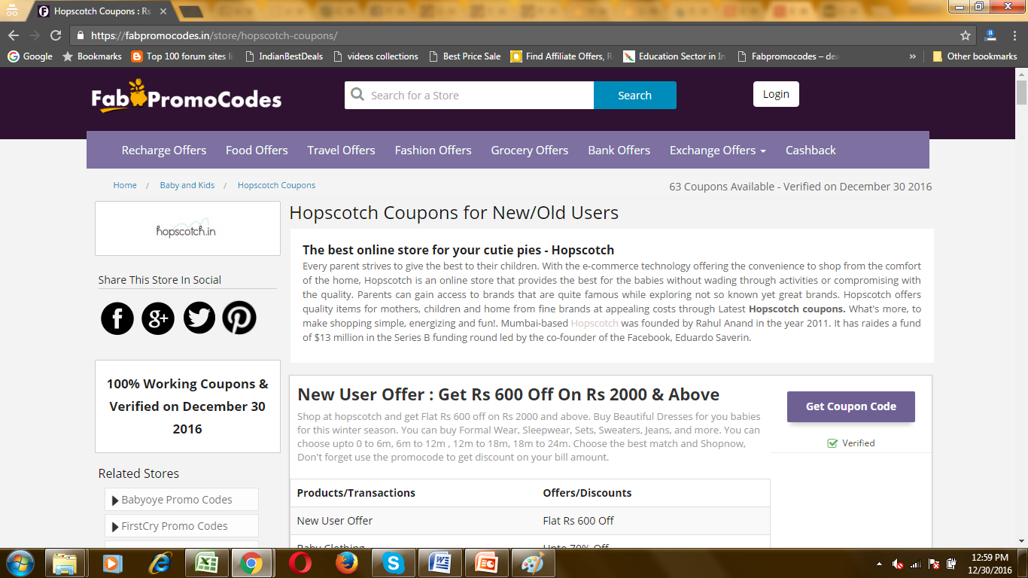This screenshot has width=1028, height=578.
Task: Expand Babyoye Promo Codes related store
Action: [181, 500]
